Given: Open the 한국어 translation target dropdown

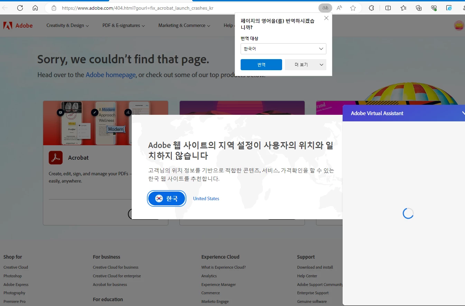Looking at the screenshot, I should point(283,49).
